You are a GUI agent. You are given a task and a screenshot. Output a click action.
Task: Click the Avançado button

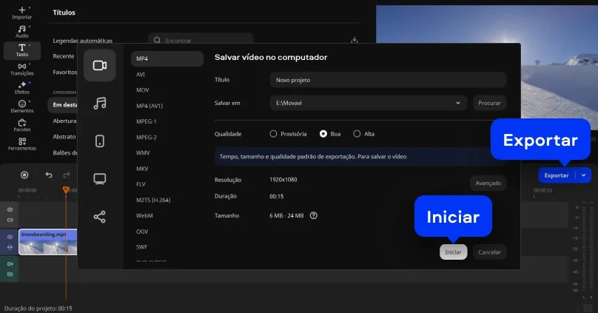coord(488,183)
